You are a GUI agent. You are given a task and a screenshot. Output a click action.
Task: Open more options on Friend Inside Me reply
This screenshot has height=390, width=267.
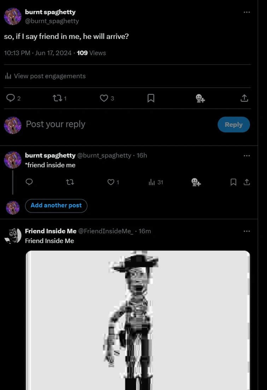point(246,231)
